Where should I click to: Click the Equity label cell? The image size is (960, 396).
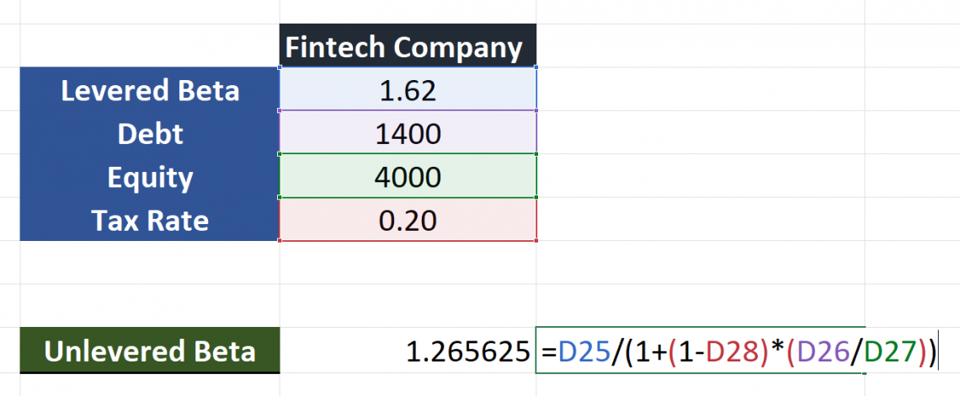coord(150,178)
